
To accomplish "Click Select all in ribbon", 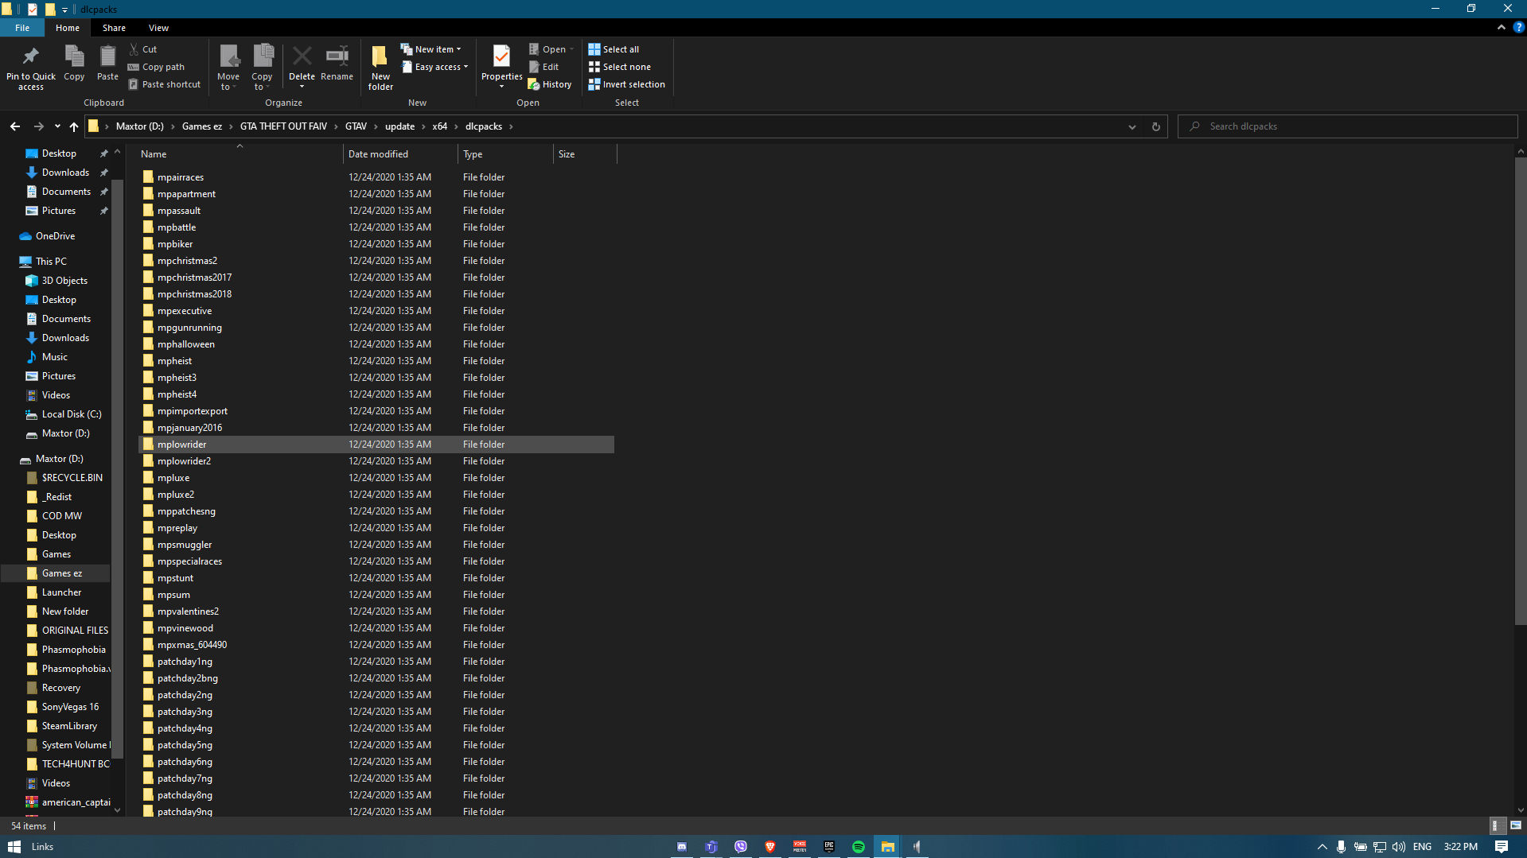I will pyautogui.click(x=614, y=49).
